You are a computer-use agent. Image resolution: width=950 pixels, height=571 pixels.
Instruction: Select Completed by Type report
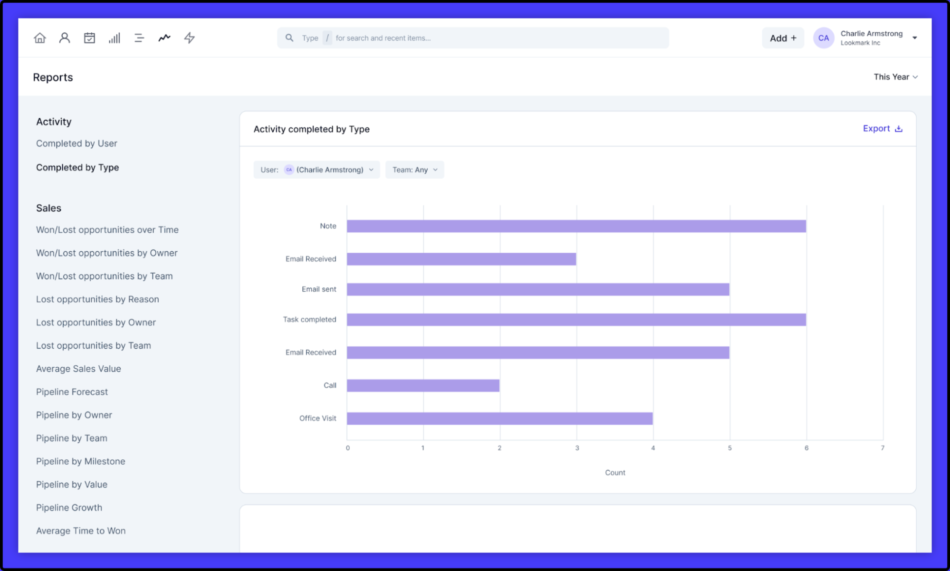[77, 167]
